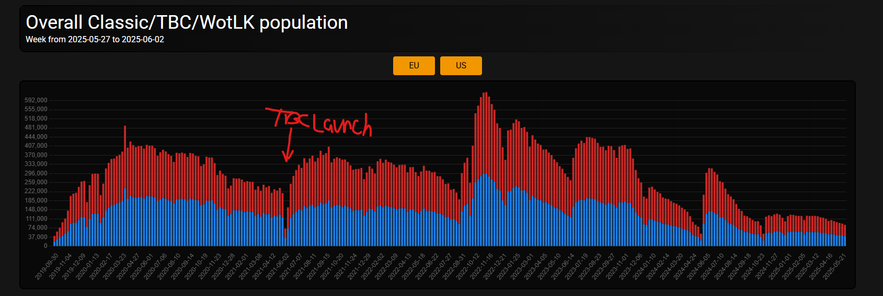Viewport: 883px width, 296px height.
Task: Click the 74,000 y-axis label
Action: [x=37, y=228]
